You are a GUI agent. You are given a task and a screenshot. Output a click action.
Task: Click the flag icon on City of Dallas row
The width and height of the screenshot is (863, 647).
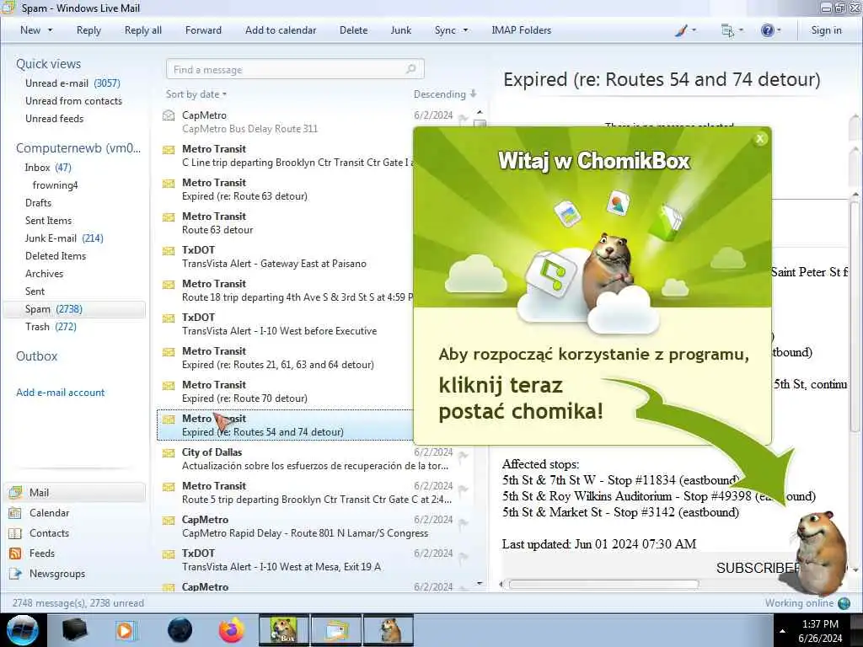[x=464, y=456]
